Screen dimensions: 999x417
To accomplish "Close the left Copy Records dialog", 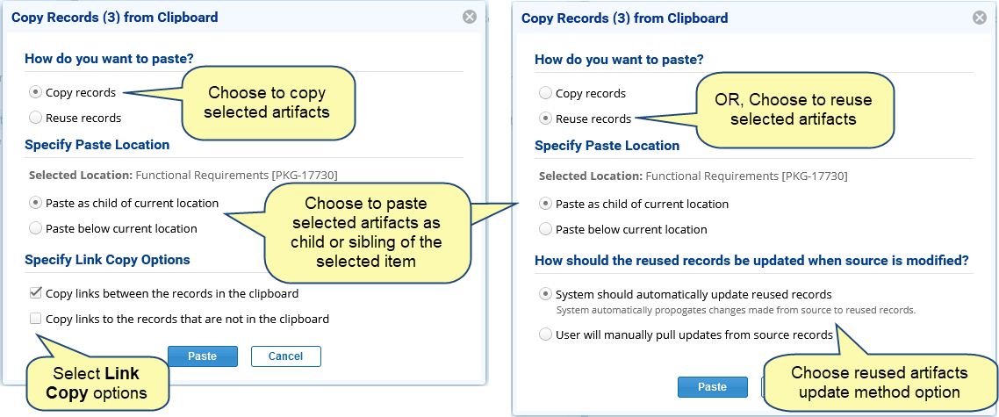I will click(470, 18).
